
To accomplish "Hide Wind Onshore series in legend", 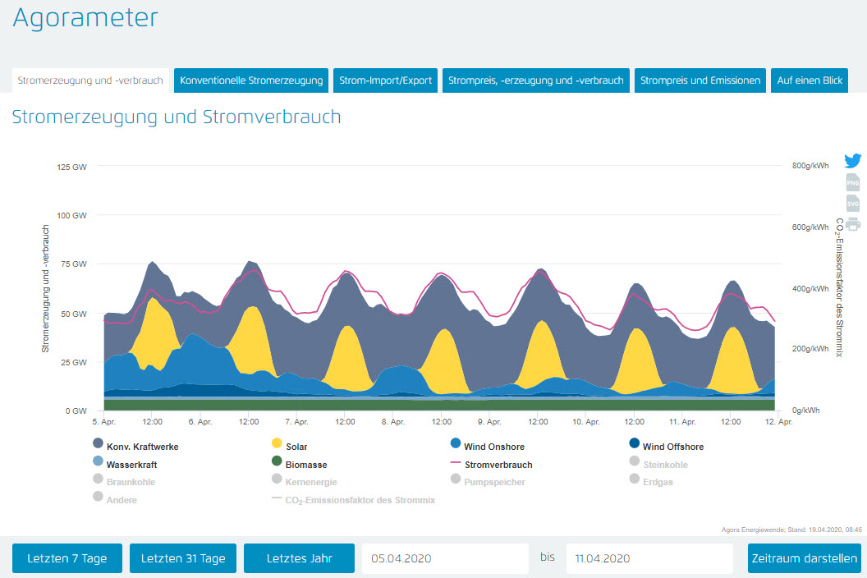I will pos(493,447).
